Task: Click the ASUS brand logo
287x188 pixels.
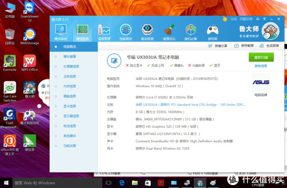Action: tap(261, 82)
